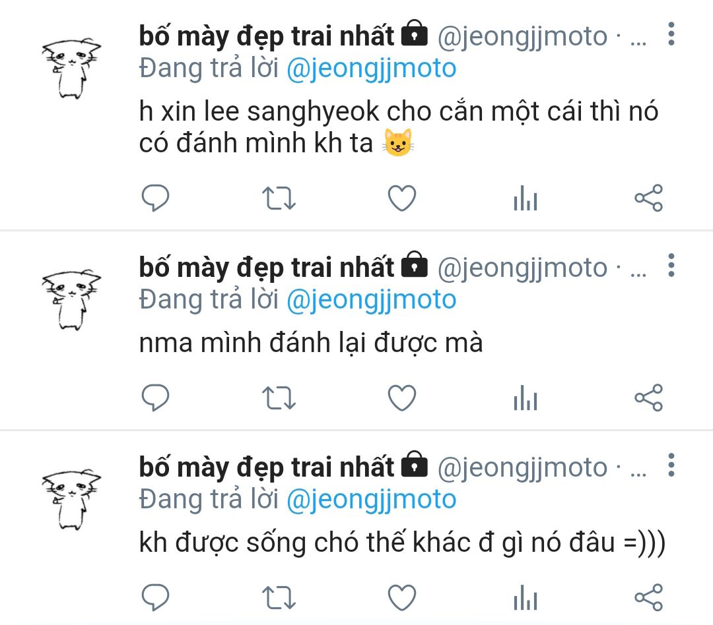This screenshot has width=713, height=625.
Task: Open more options on third tweet
Action: point(671,465)
